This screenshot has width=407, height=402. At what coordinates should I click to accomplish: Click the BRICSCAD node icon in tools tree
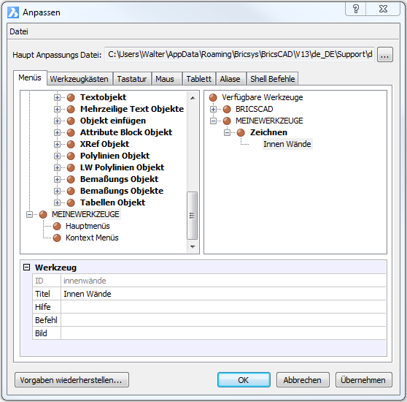pos(227,109)
